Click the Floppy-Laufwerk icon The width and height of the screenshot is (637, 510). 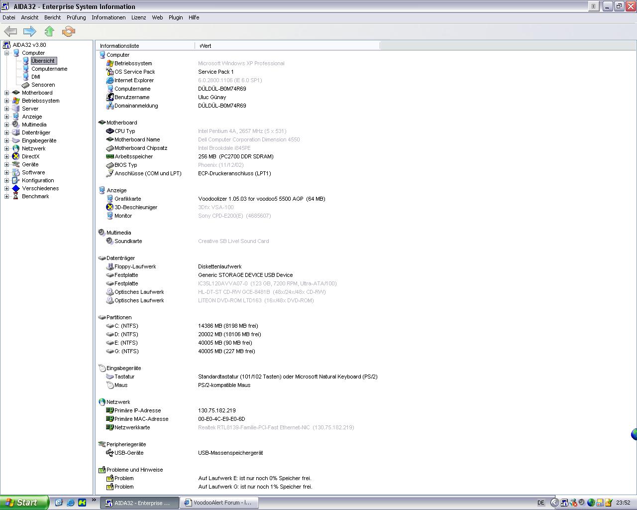110,266
